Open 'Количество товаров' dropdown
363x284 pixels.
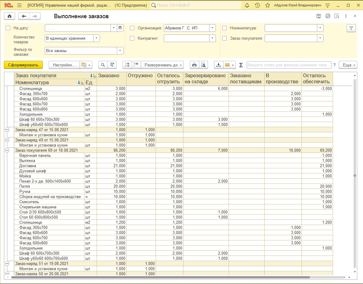(x=97, y=38)
